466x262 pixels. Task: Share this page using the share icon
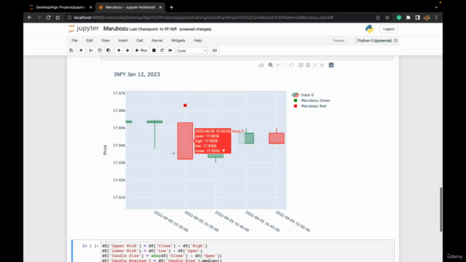pyautogui.click(x=378, y=17)
